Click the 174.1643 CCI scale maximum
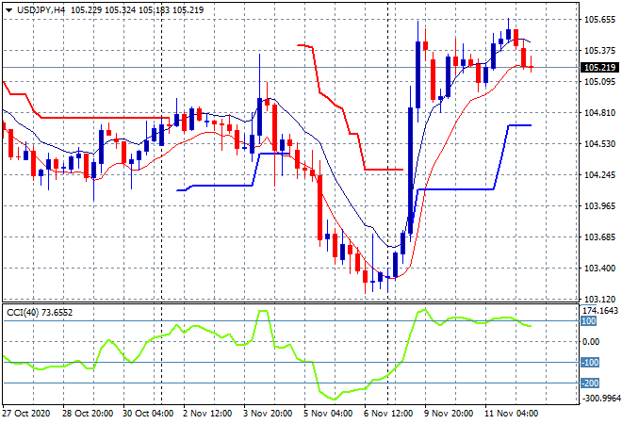This screenshot has height=424, width=622. [x=600, y=311]
